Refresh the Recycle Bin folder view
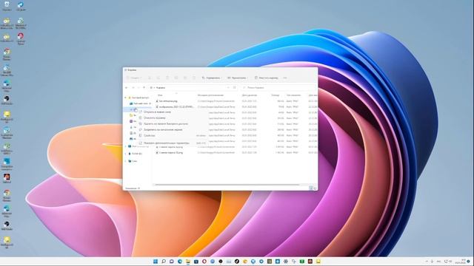This screenshot has width=474, height=266. [234, 87]
